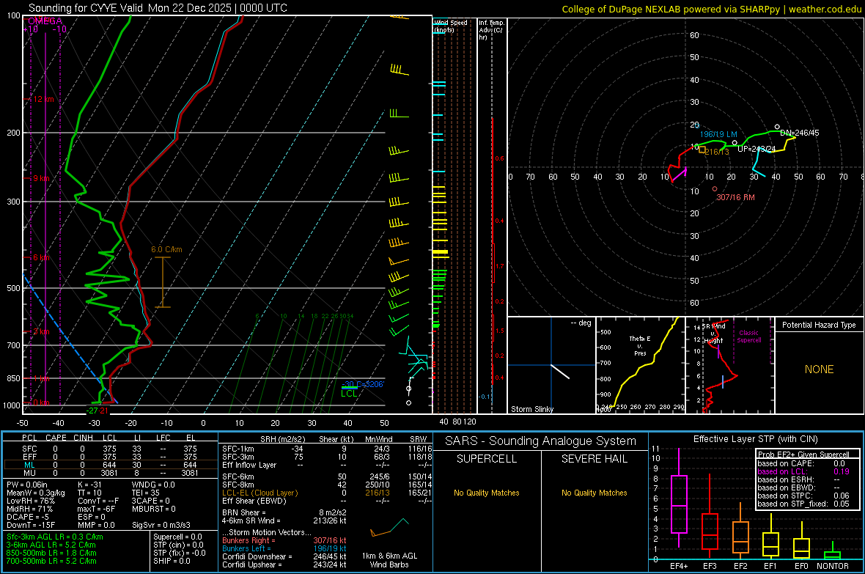The height and width of the screenshot is (574, 865).
Task: Open the weather.cod.edu NEXLAB credit text
Action: click(711, 9)
